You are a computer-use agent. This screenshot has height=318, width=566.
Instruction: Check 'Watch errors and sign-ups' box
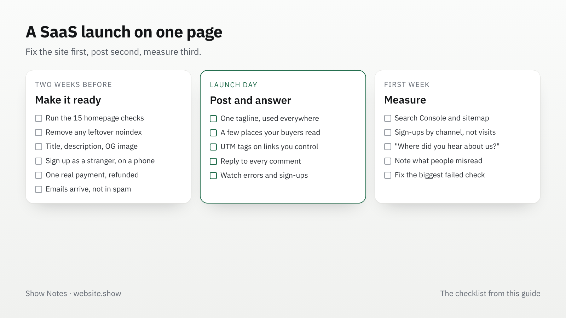click(x=213, y=176)
